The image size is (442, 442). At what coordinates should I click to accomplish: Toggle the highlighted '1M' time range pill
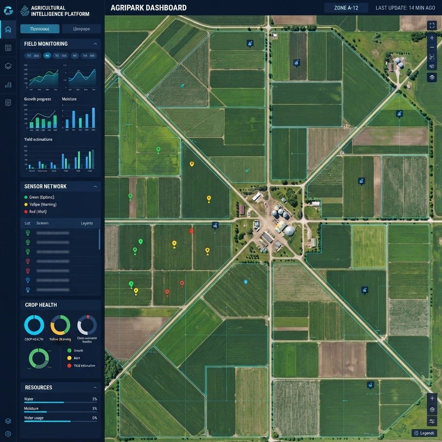coord(47,56)
